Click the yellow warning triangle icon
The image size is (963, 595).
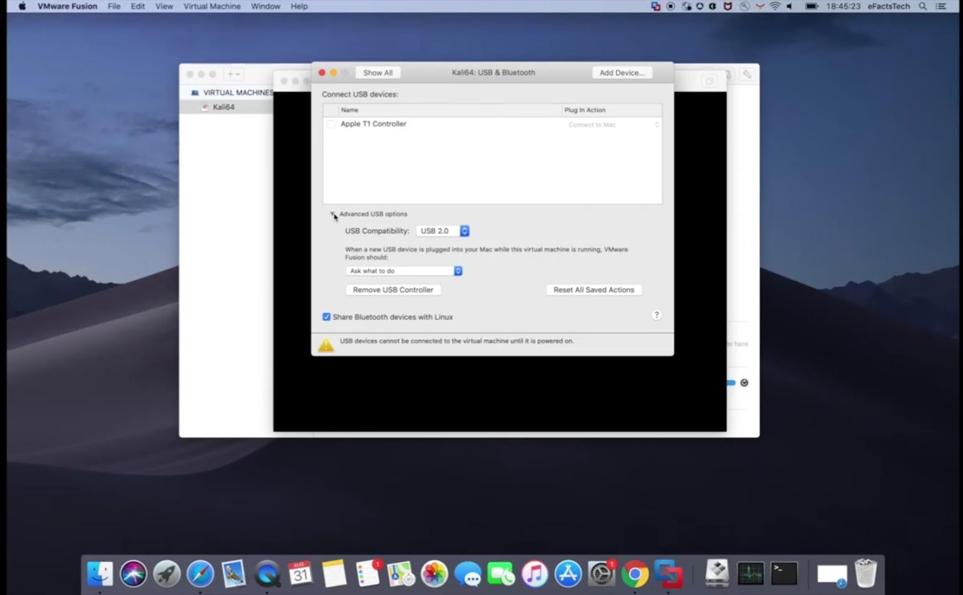326,344
